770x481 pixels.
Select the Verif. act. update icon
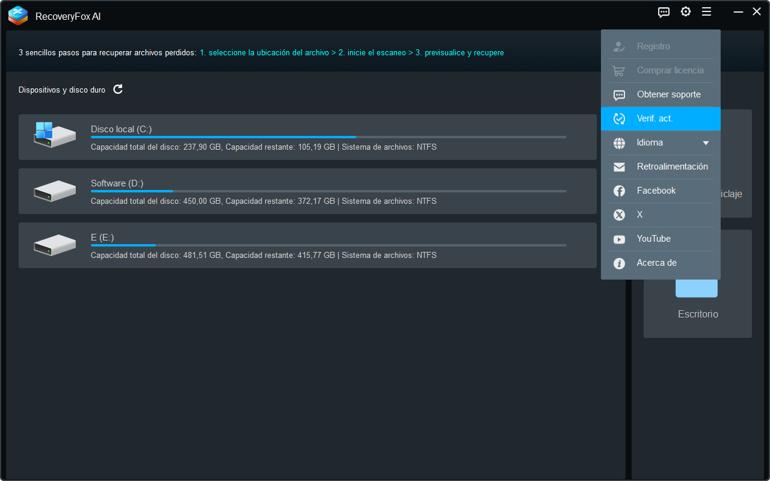click(619, 118)
